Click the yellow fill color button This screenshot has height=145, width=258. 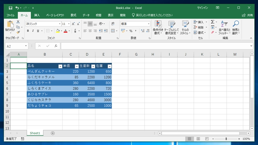click(x=58, y=31)
